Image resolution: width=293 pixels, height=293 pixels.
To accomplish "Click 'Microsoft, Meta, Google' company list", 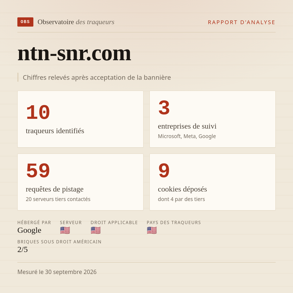I will point(187,136).
